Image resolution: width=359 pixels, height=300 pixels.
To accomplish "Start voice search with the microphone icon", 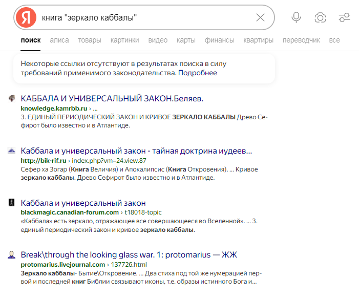I will pyautogui.click(x=296, y=17).
